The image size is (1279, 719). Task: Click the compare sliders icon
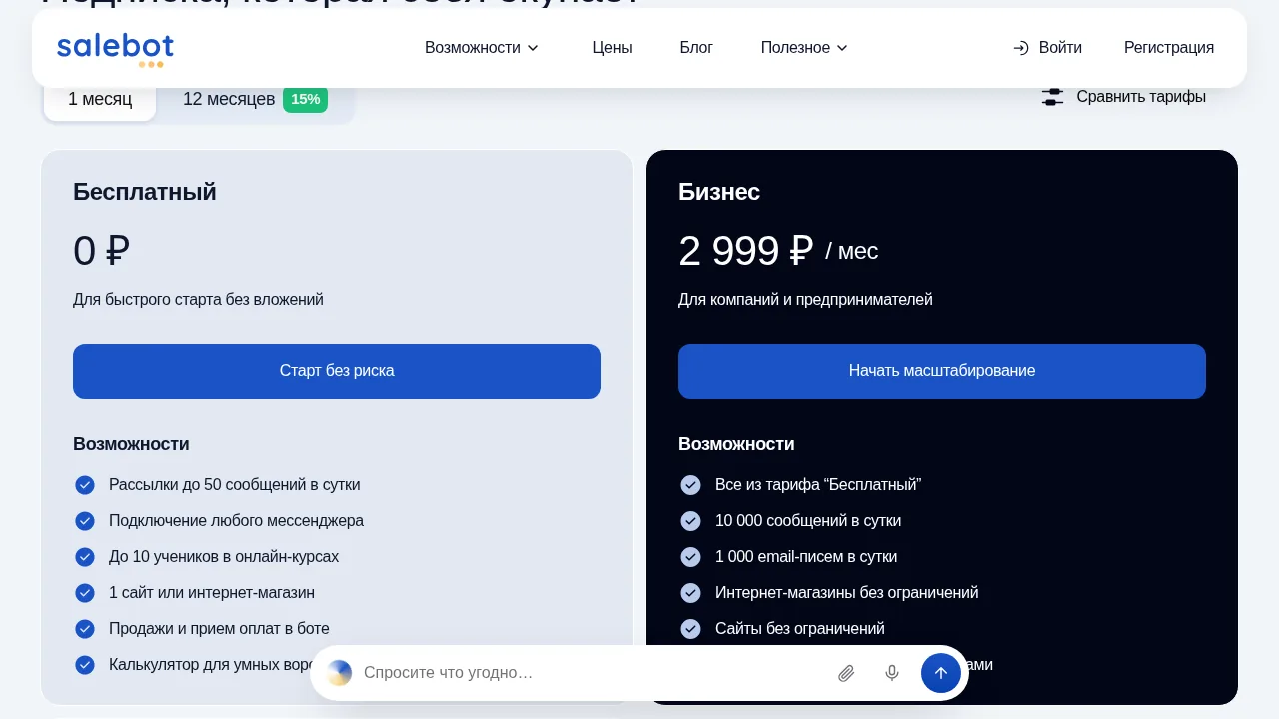[1052, 97]
